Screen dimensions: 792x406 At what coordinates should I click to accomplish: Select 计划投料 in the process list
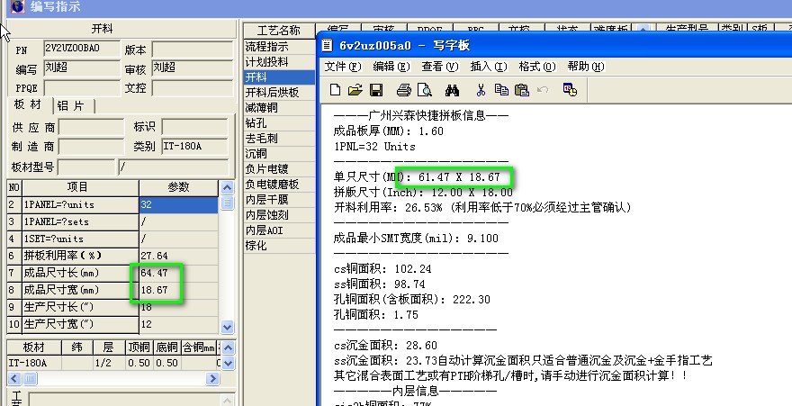coord(279,61)
